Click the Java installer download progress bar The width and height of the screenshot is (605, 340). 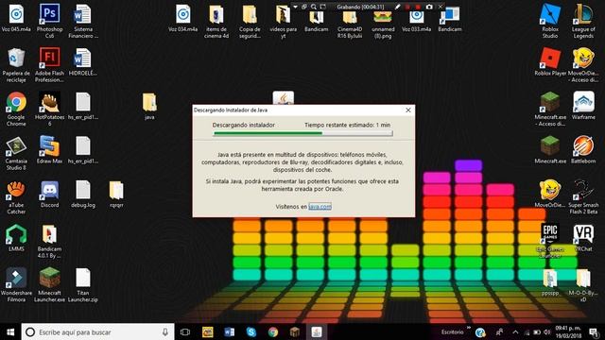pos(302,133)
